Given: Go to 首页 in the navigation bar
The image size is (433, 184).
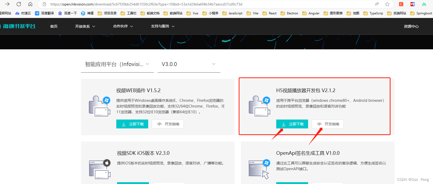Looking at the screenshot, I should pos(54,26).
